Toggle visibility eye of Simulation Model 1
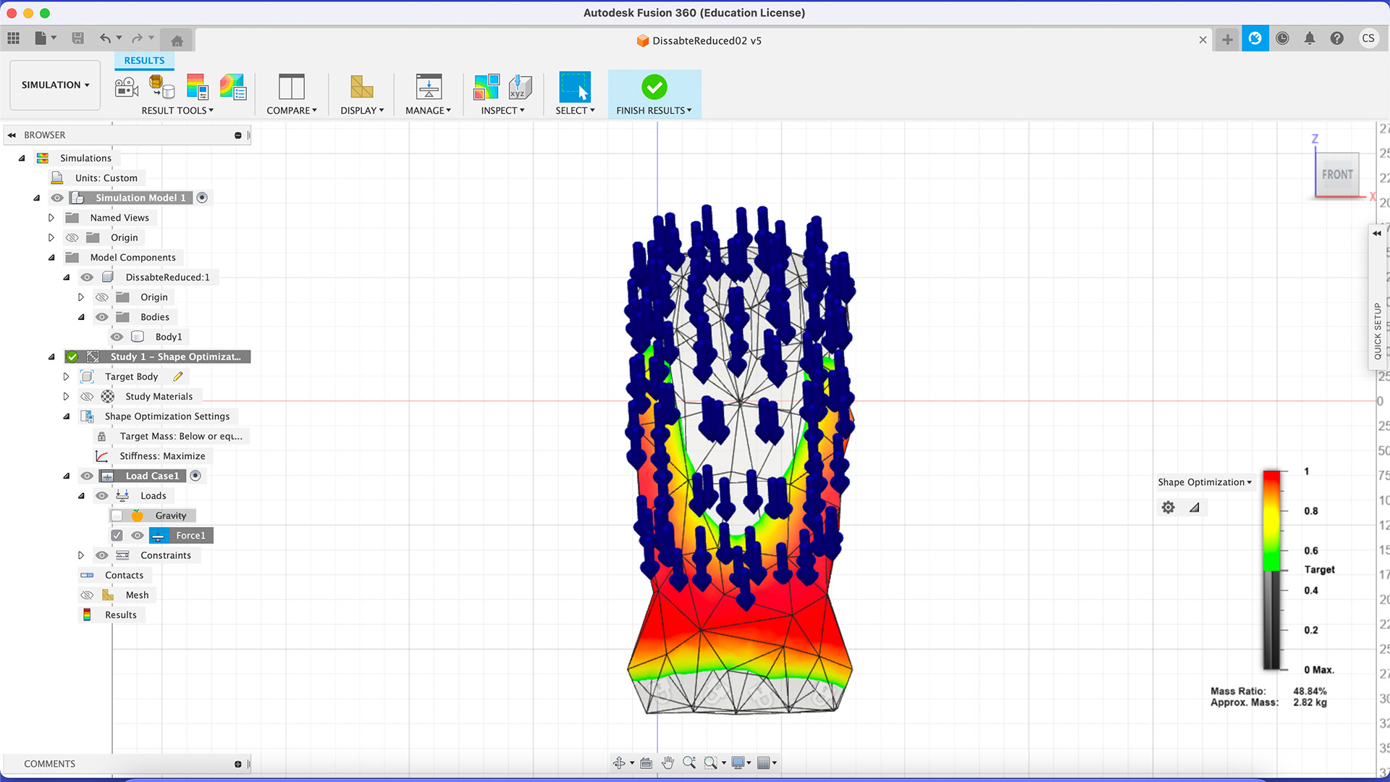 pyautogui.click(x=57, y=198)
